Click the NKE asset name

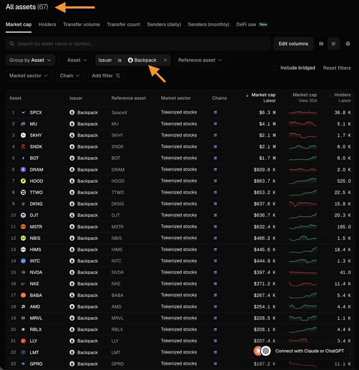(x=34, y=283)
